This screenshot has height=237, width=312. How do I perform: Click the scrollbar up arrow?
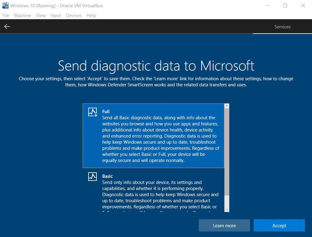click(227, 106)
